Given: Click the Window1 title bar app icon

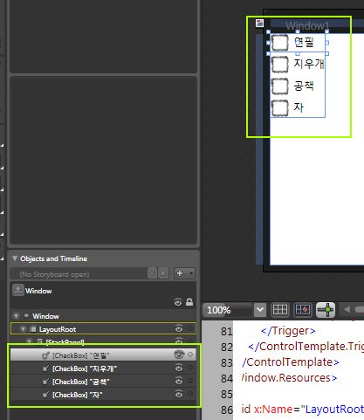Looking at the screenshot, I should pyautogui.click(x=259, y=23).
